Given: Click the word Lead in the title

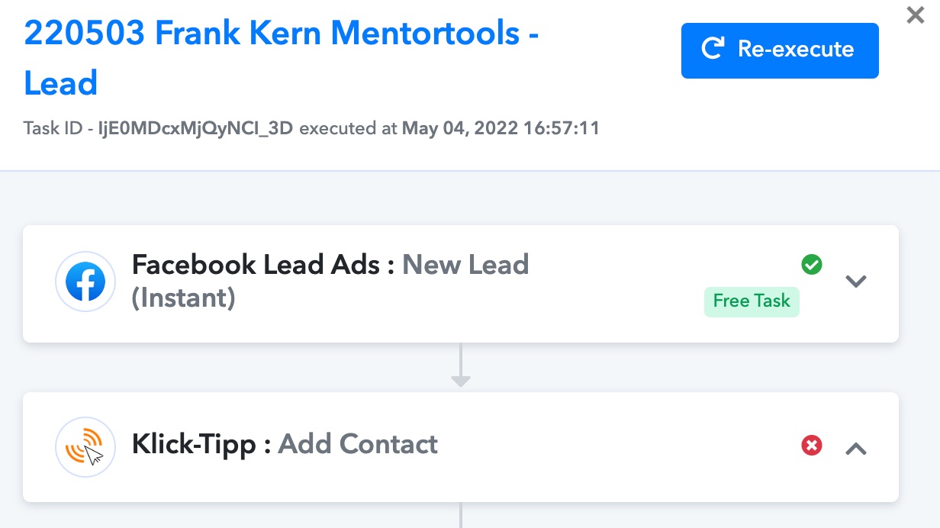Looking at the screenshot, I should point(61,83).
